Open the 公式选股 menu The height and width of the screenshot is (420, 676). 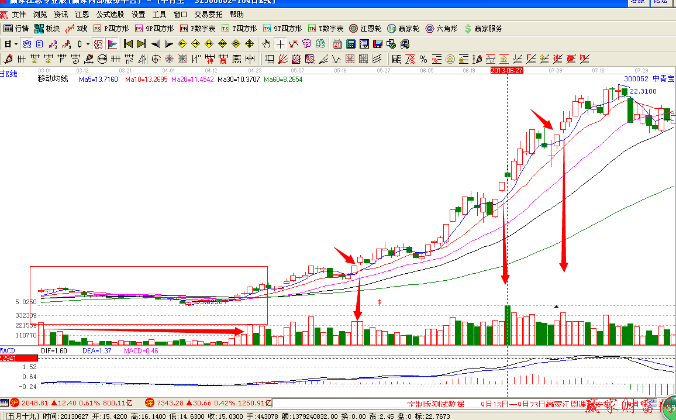(x=110, y=15)
